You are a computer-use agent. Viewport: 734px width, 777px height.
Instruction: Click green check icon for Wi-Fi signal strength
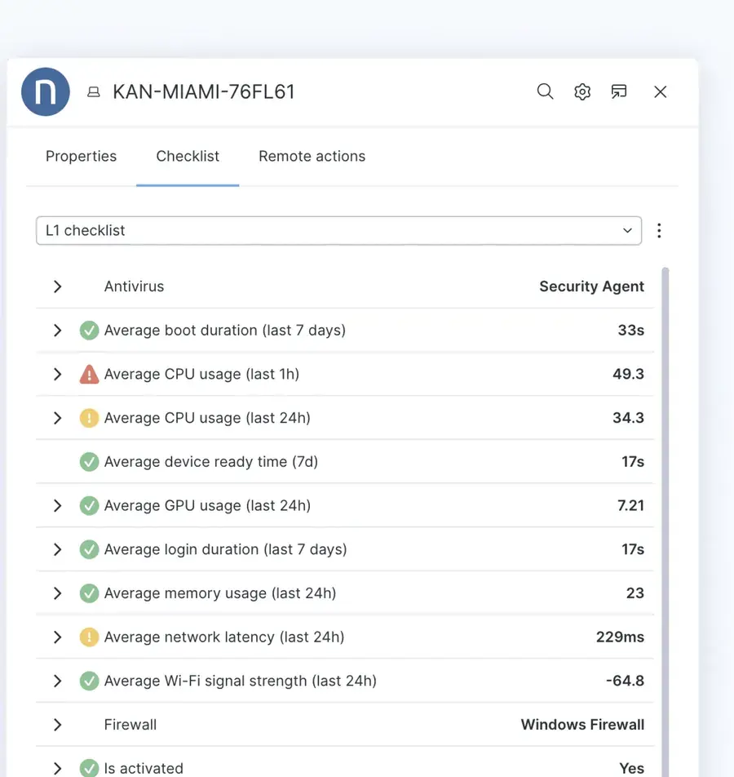(x=89, y=681)
